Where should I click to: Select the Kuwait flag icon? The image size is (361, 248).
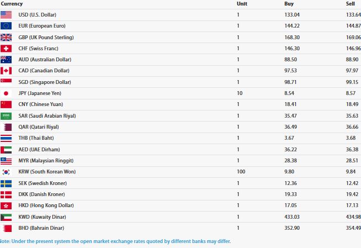point(6,217)
